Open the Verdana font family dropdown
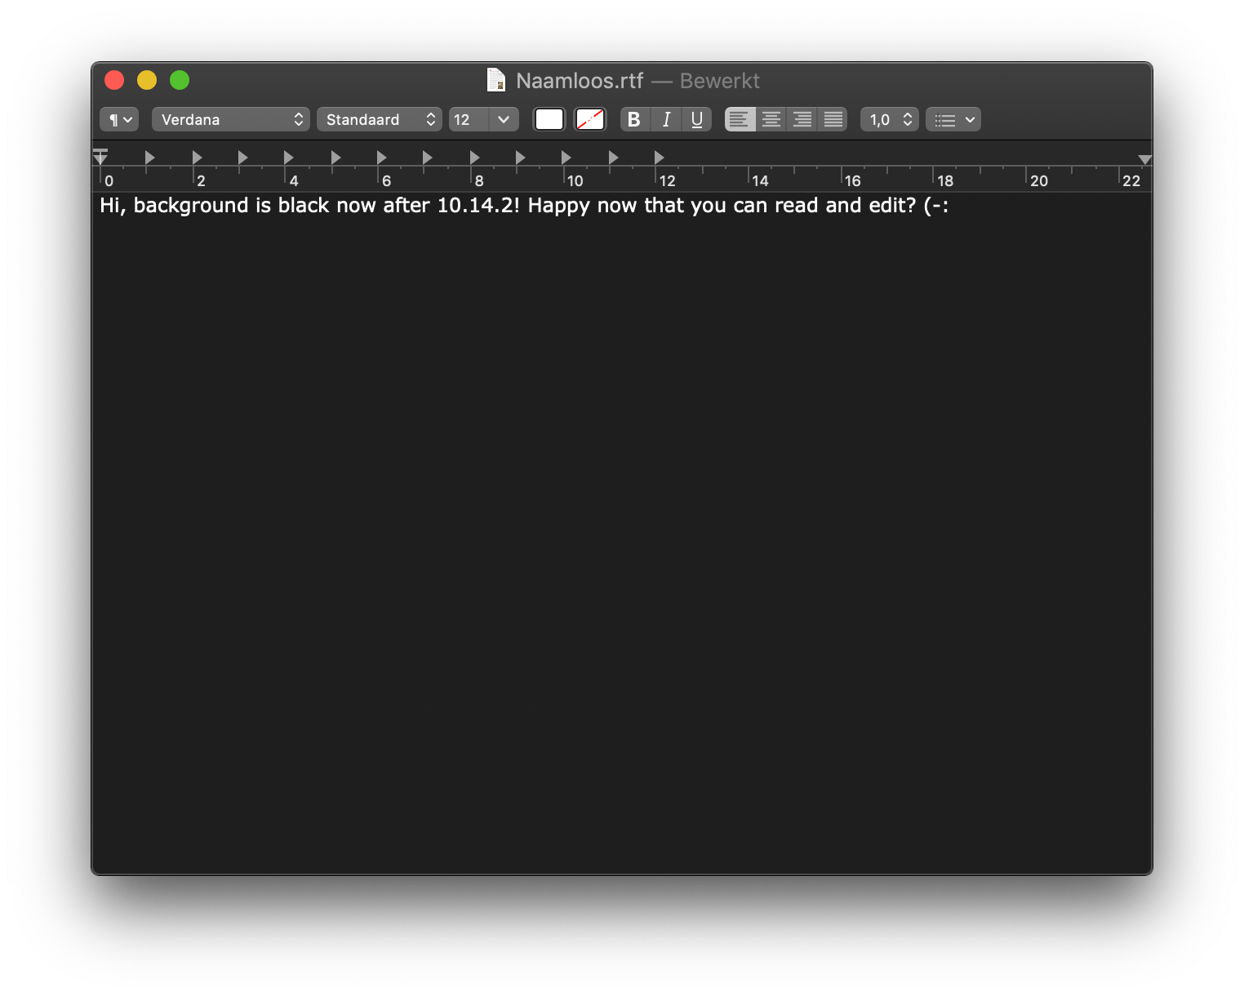1244x996 pixels. pyautogui.click(x=231, y=120)
